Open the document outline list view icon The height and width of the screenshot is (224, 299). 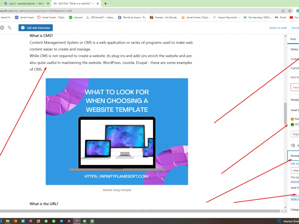[10, 27]
